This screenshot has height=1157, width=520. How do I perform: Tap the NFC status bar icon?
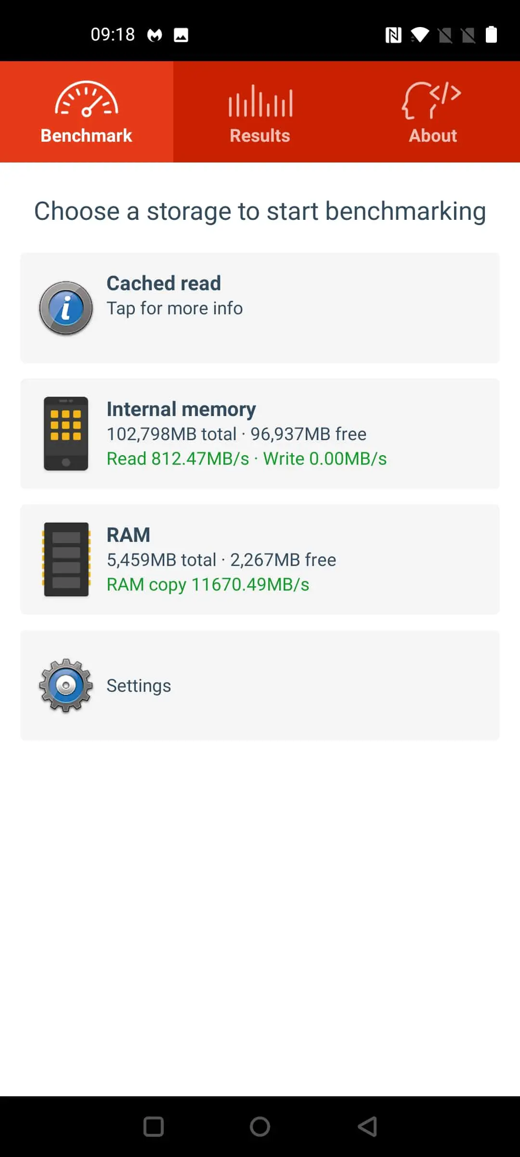(x=393, y=35)
